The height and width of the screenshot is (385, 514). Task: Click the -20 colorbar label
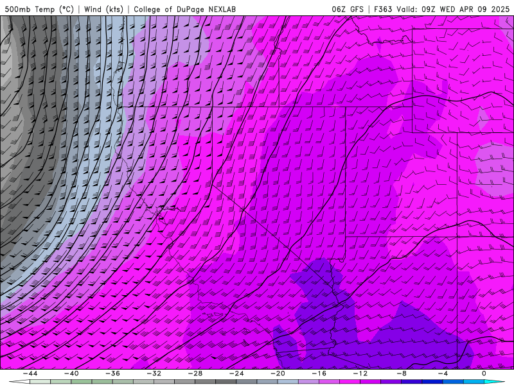click(x=278, y=373)
